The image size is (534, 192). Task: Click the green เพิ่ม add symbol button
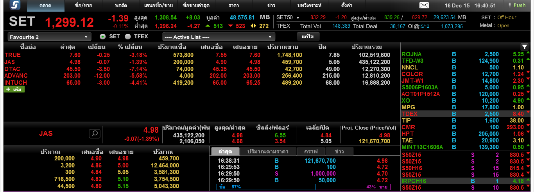click(x=14, y=89)
